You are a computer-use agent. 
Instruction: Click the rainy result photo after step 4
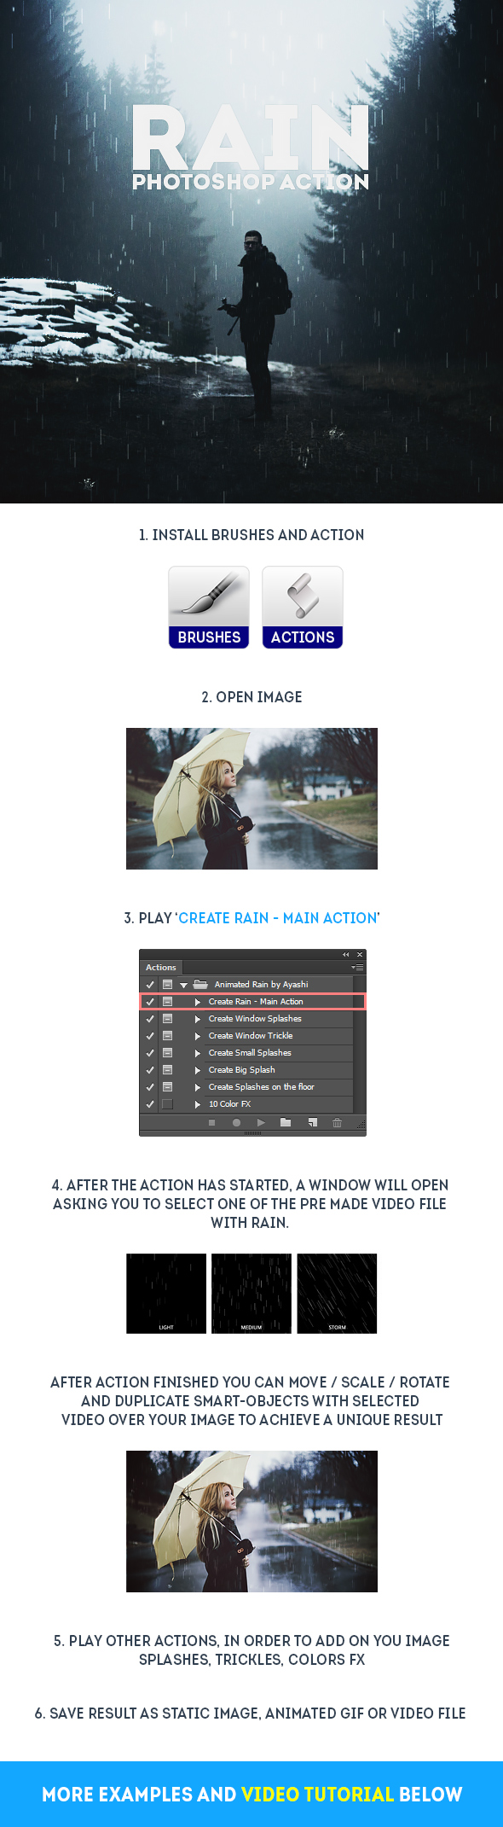click(x=251, y=1521)
